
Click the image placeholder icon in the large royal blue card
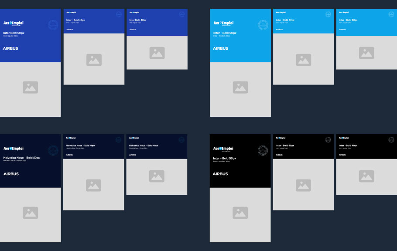[30, 87]
